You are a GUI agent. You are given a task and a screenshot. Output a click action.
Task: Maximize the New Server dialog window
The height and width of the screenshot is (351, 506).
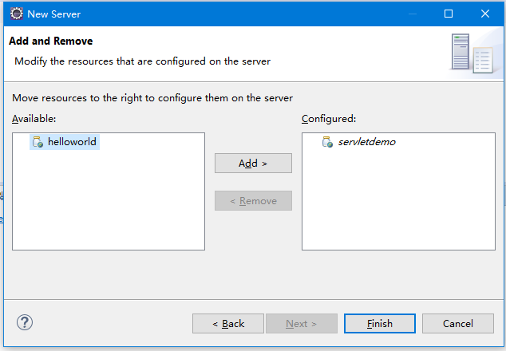[x=449, y=14]
